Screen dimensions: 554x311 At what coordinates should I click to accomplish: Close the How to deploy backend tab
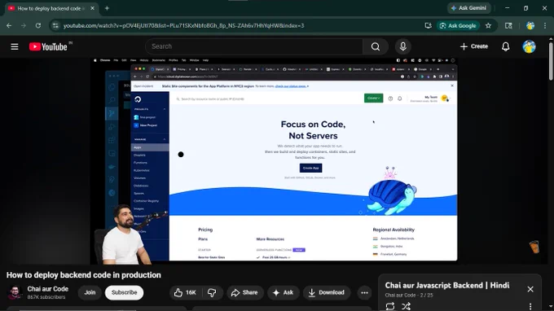tap(93, 8)
